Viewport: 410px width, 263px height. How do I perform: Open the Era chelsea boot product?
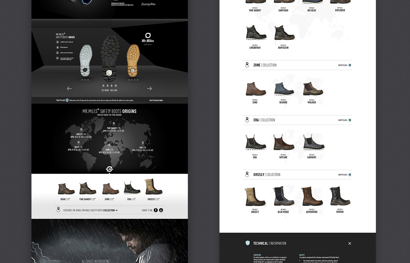coord(256,142)
